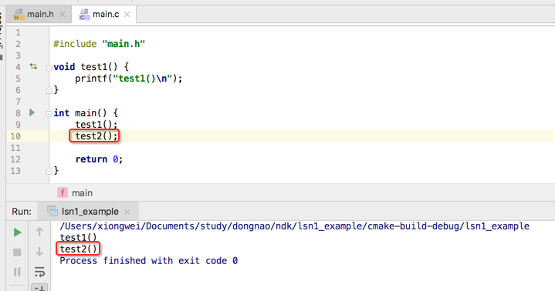The image size is (555, 291).
Task: Collapse the main function fold marker
Action: (x=49, y=113)
